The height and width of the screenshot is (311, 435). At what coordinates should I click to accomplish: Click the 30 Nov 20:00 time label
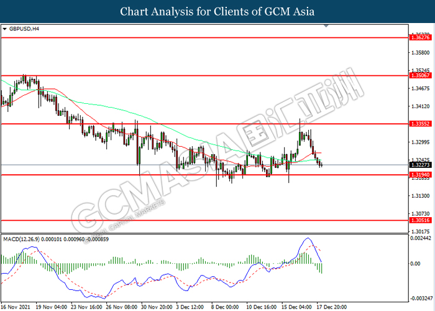[x=157, y=307]
